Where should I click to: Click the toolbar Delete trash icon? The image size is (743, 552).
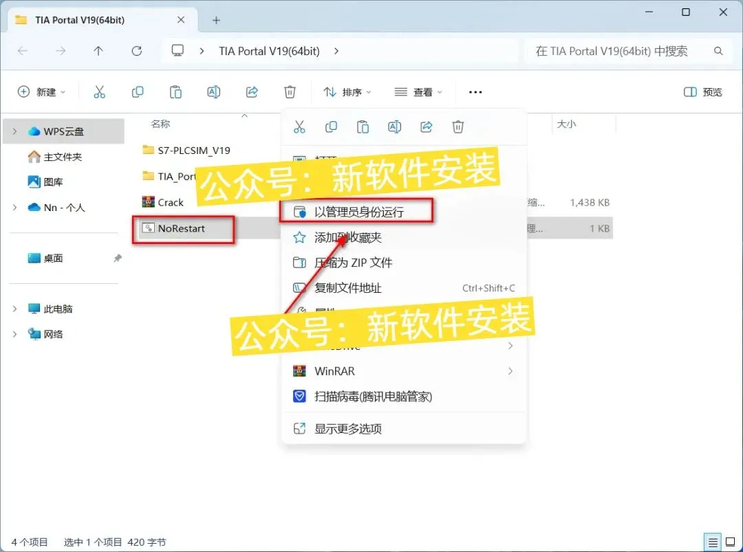pyautogui.click(x=290, y=92)
